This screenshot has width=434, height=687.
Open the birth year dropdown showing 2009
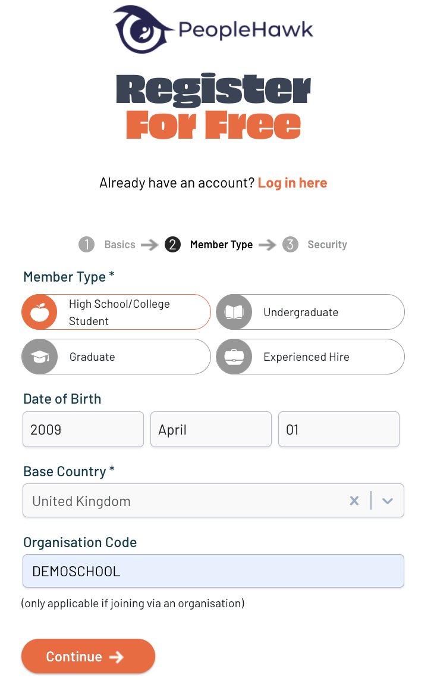click(x=83, y=429)
